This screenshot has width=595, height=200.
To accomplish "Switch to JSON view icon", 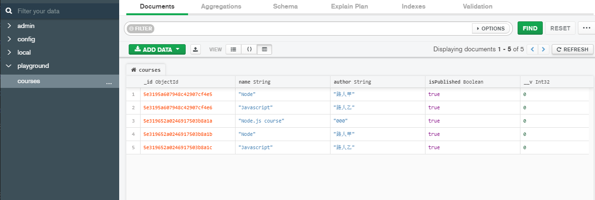I will click(249, 49).
